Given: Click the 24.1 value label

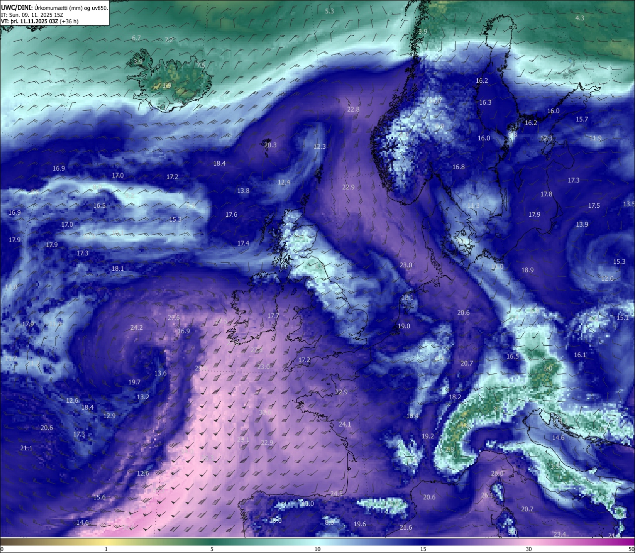Looking at the screenshot, I should pyautogui.click(x=344, y=424).
